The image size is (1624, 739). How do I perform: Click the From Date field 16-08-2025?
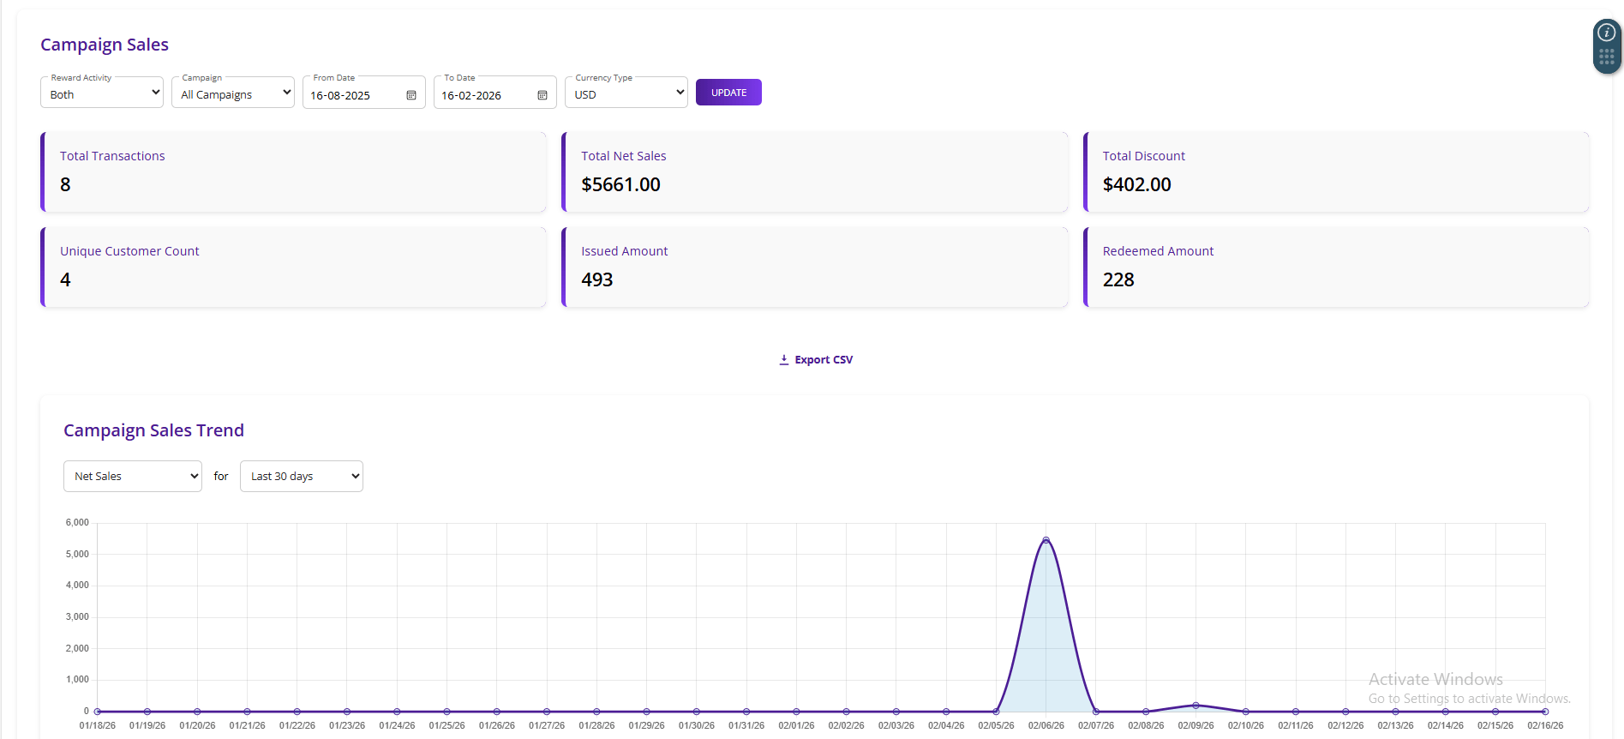tap(351, 95)
